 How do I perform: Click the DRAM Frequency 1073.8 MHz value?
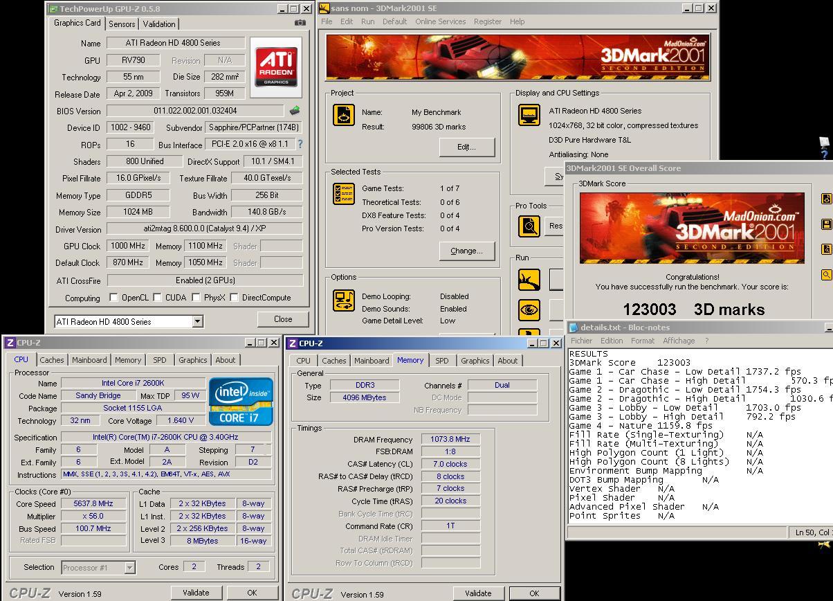pyautogui.click(x=450, y=440)
